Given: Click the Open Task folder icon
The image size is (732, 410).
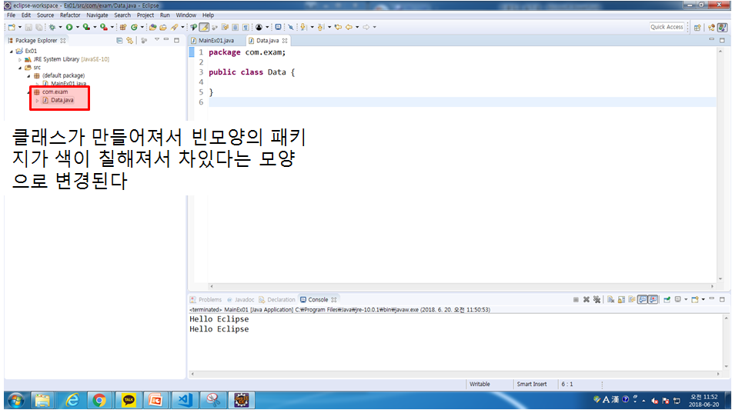Looking at the screenshot, I should coord(163,27).
